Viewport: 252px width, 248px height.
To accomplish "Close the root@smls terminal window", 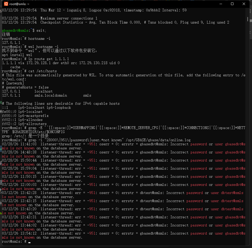I will click(244, 4).
